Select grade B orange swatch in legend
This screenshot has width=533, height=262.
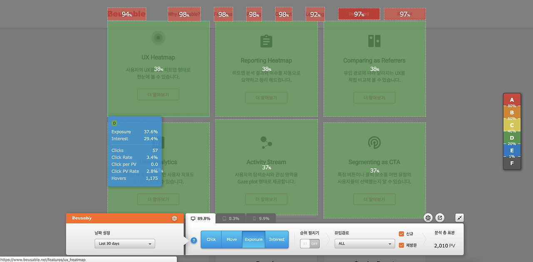pos(512,113)
